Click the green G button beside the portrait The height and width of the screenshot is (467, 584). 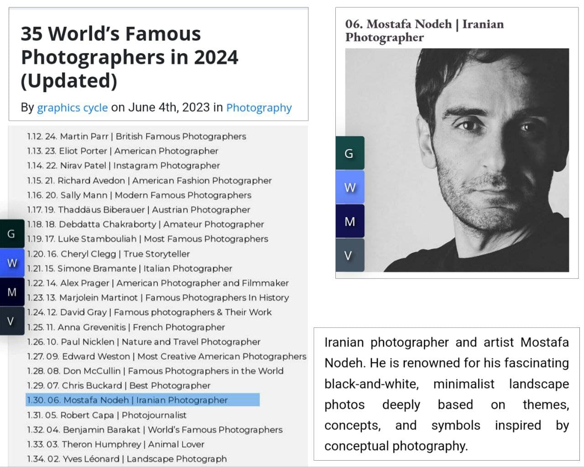pos(349,153)
